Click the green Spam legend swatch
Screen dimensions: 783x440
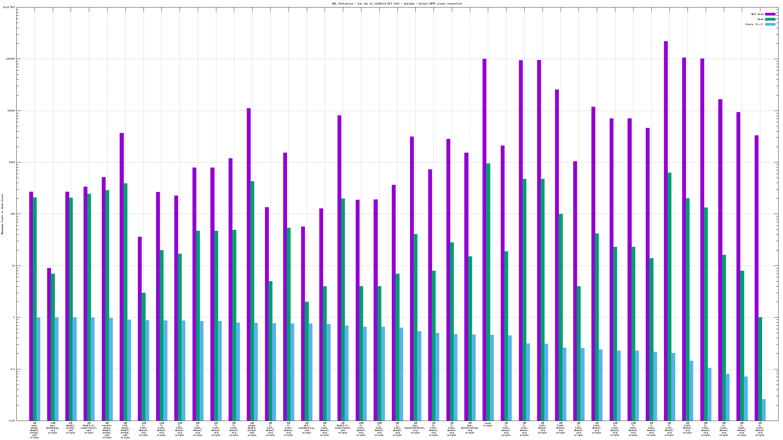coord(770,19)
